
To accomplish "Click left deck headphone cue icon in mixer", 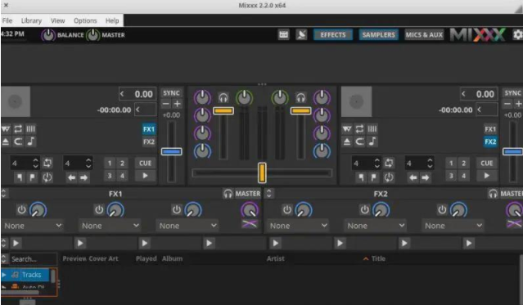I will click(223, 97).
